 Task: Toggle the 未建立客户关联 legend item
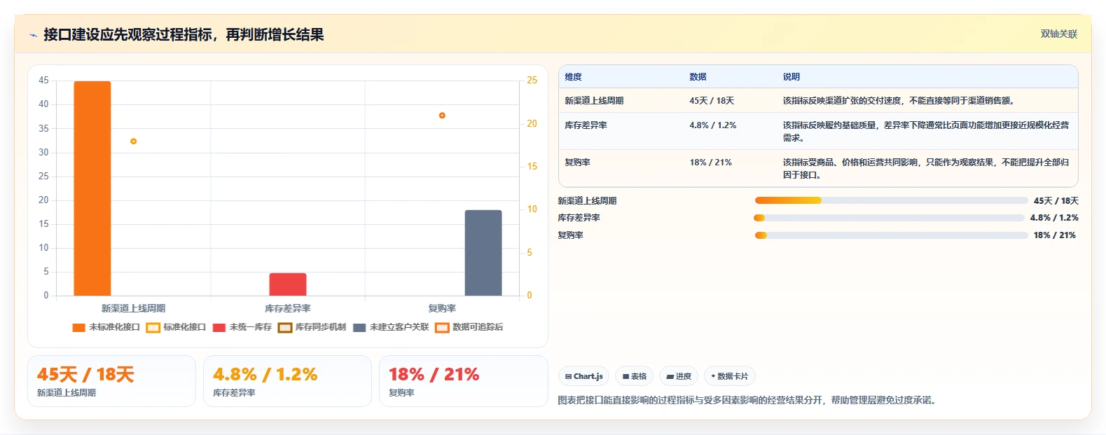(391, 327)
